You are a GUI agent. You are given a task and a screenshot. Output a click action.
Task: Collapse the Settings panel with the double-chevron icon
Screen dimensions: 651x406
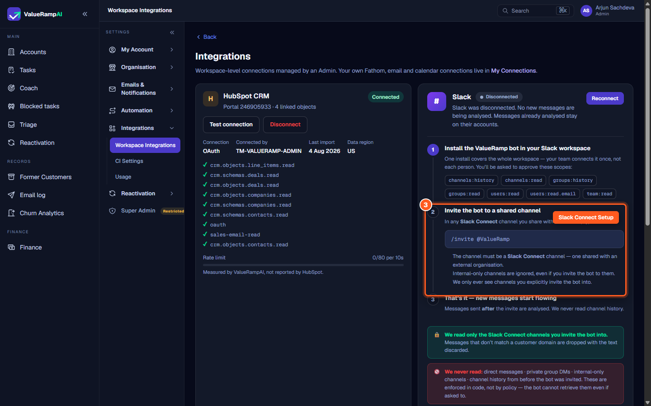click(172, 32)
